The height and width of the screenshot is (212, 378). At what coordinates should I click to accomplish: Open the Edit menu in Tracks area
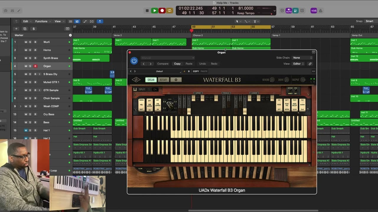[27, 21]
